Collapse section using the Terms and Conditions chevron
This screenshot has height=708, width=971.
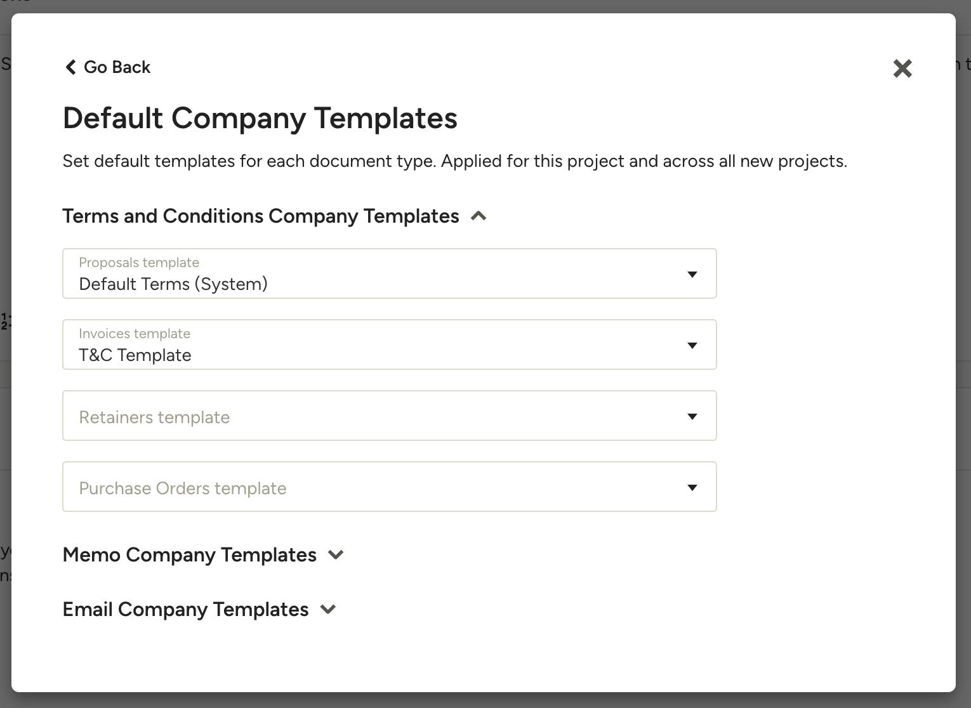click(x=479, y=216)
